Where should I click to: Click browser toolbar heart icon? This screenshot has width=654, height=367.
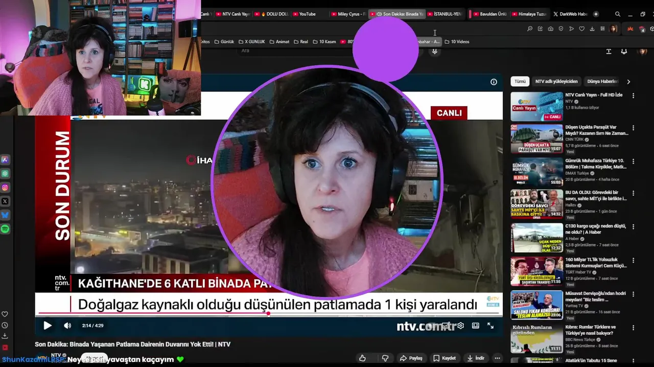[x=581, y=29]
